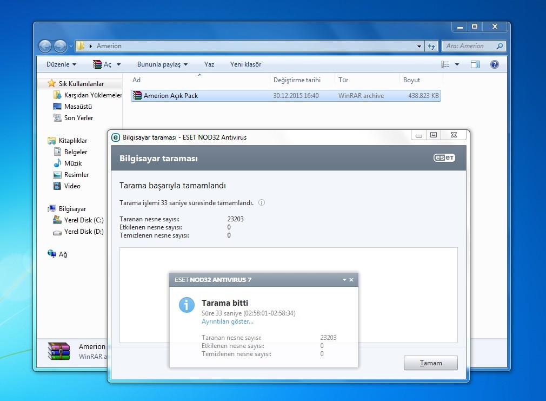The image size is (546, 401).
Task: Click Video film icon
Action: [57, 186]
